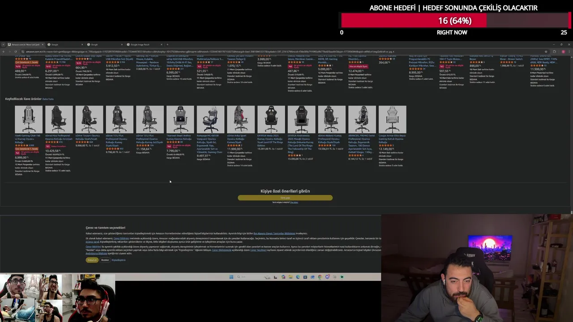Click the Reddet cookie button
Image resolution: width=573 pixels, height=322 pixels.
(105, 260)
